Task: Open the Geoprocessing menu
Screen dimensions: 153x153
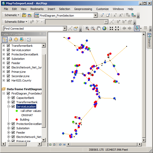Action: coord(83,9)
